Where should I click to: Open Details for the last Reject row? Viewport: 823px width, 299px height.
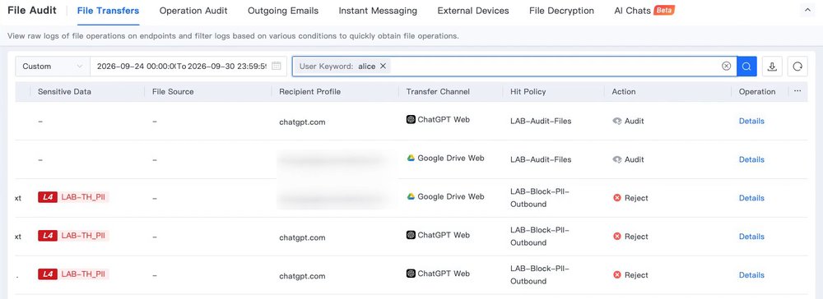pos(751,275)
